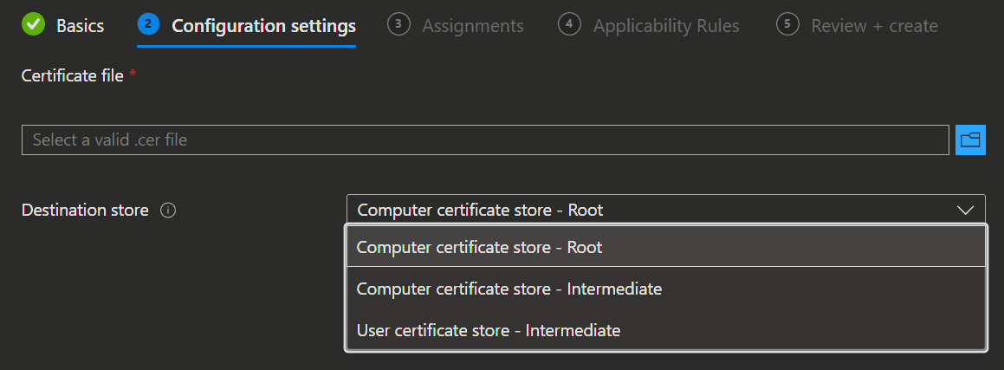
Task: Choose Computer certificate store - Intermediate option
Action: [x=665, y=289]
